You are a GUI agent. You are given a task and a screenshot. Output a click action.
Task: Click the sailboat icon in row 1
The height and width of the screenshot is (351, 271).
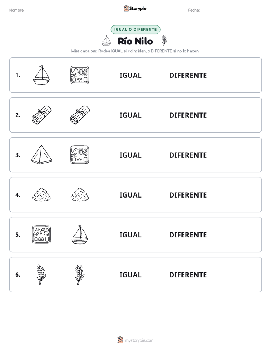click(x=41, y=75)
